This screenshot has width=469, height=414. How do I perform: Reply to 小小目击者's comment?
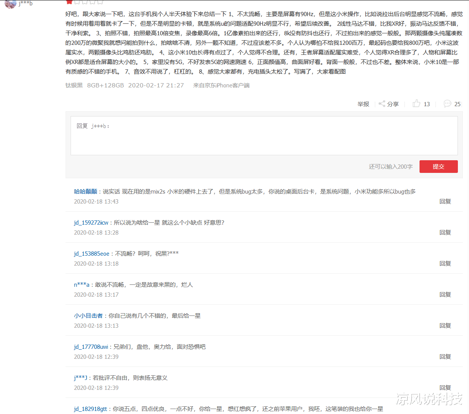point(445,325)
